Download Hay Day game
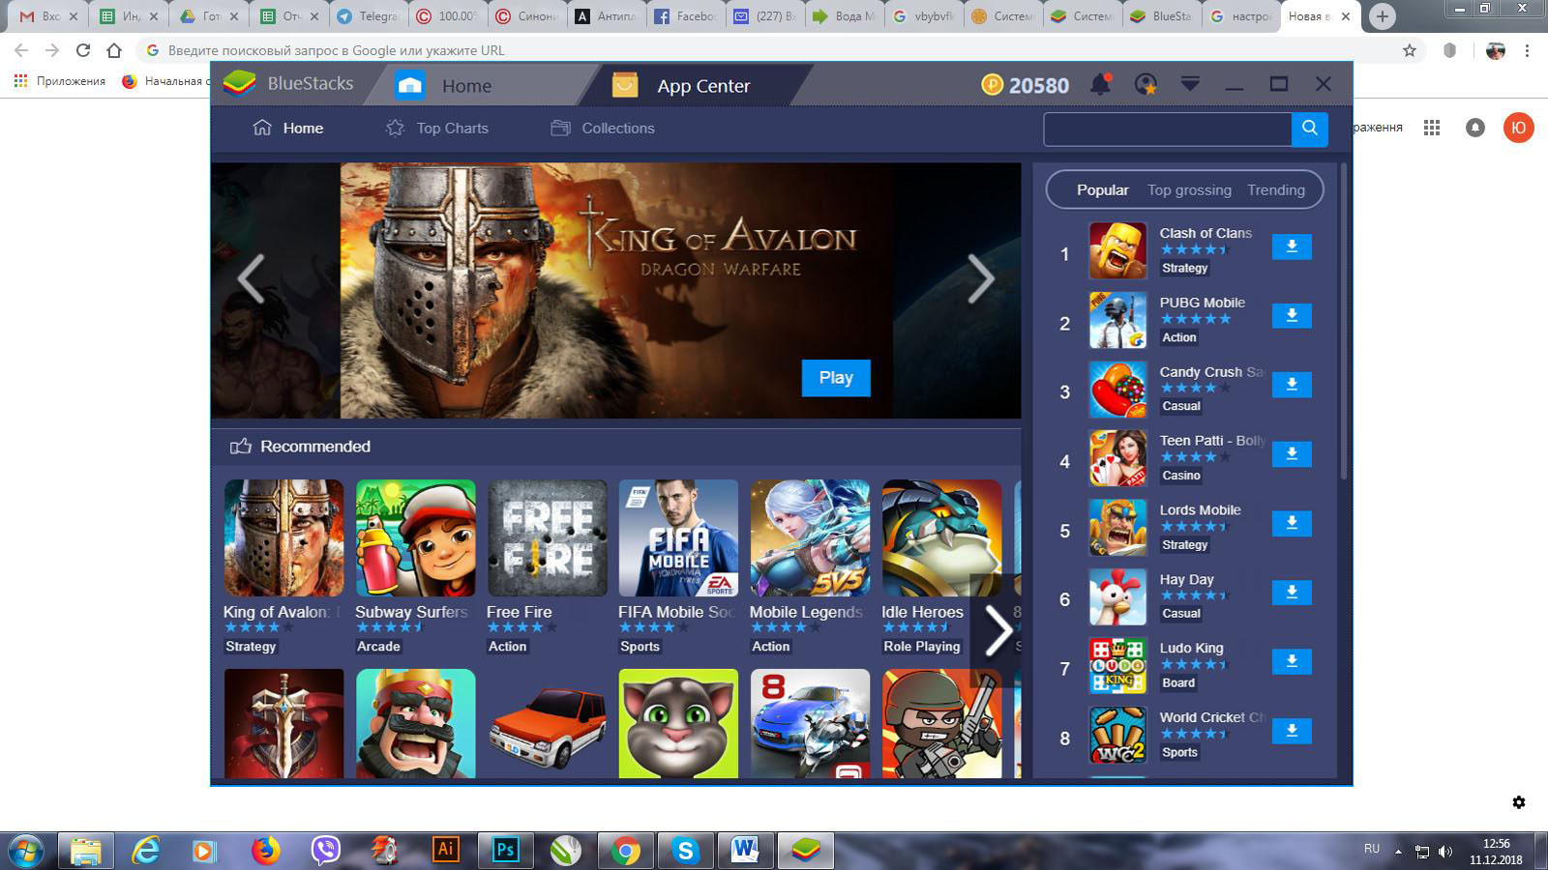 1291,593
